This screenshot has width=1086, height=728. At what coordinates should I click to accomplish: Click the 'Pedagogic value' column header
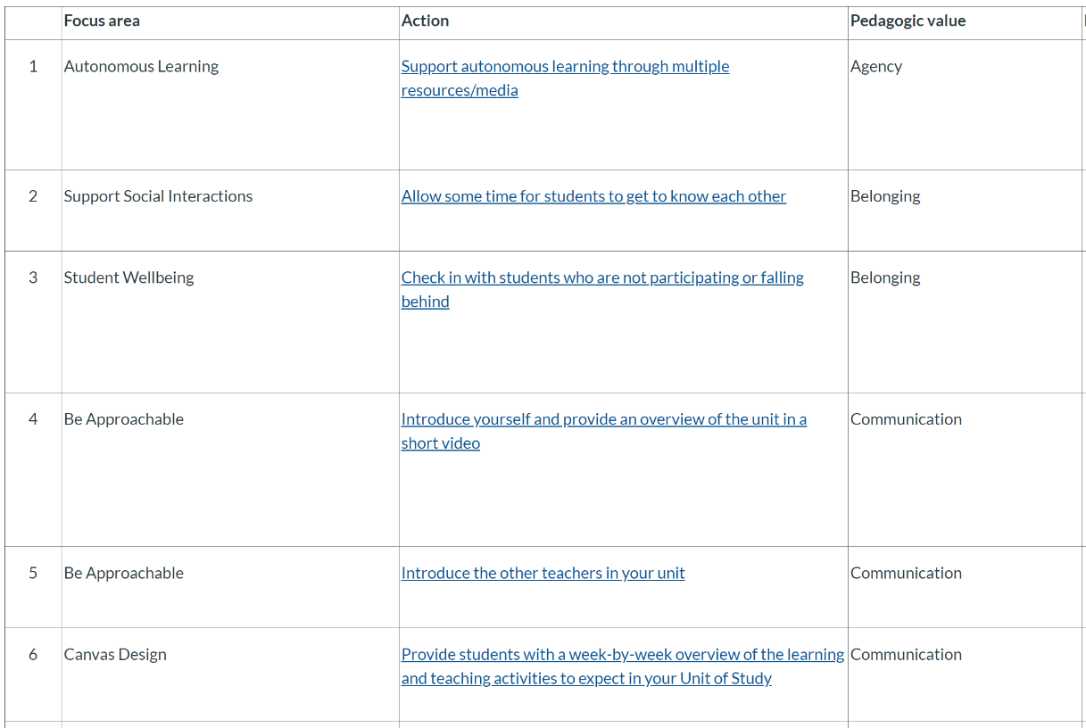[x=908, y=21]
